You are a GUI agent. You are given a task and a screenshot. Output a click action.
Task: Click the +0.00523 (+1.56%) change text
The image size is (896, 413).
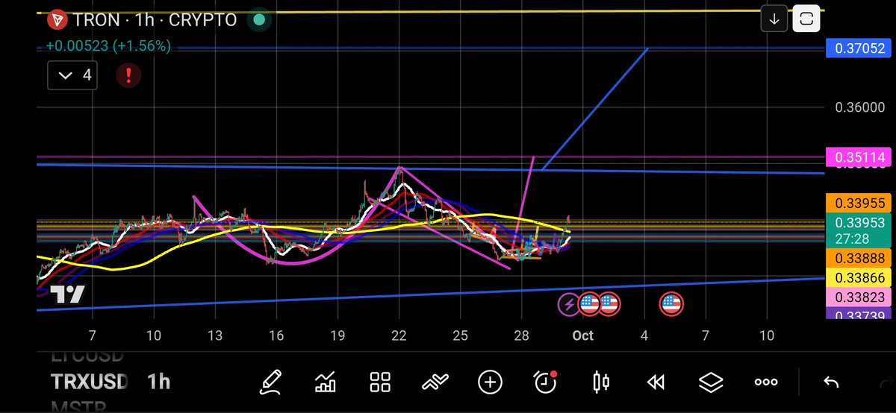(108, 46)
